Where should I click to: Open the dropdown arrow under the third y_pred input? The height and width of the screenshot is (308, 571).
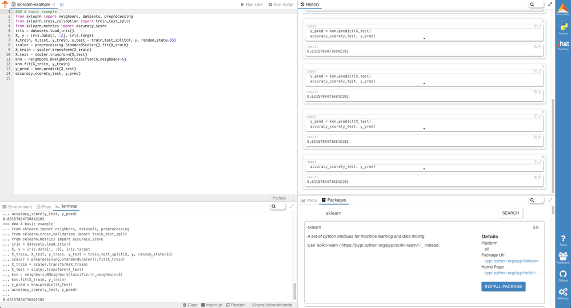pos(424,129)
